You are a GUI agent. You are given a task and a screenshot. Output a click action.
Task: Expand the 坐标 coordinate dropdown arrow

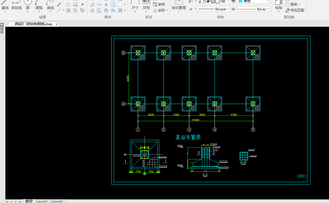point(167,10)
